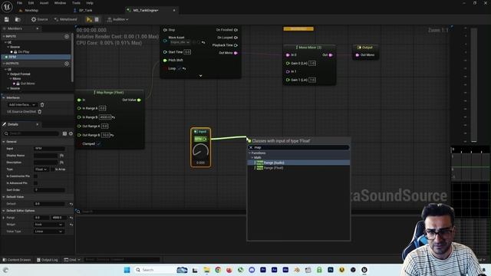The image size is (491, 276).
Task: Save the MetaSound asset
Action: (7, 19)
